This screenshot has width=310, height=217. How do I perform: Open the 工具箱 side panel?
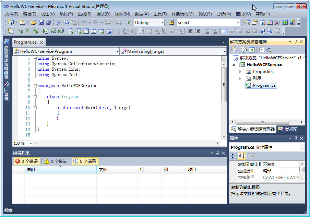[x=7, y=91]
